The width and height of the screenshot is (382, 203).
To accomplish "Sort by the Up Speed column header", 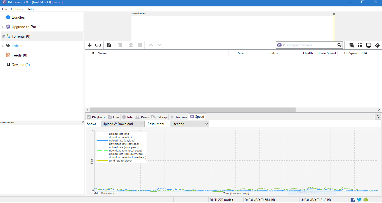I will [x=348, y=53].
